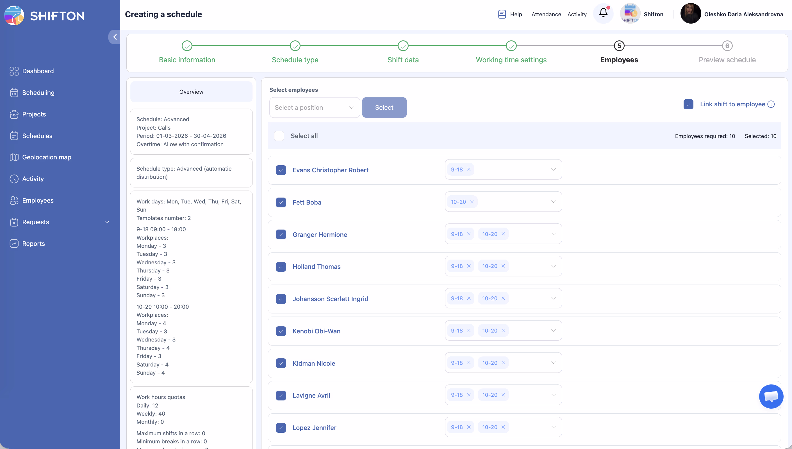Click the blue Select button

tap(384, 108)
